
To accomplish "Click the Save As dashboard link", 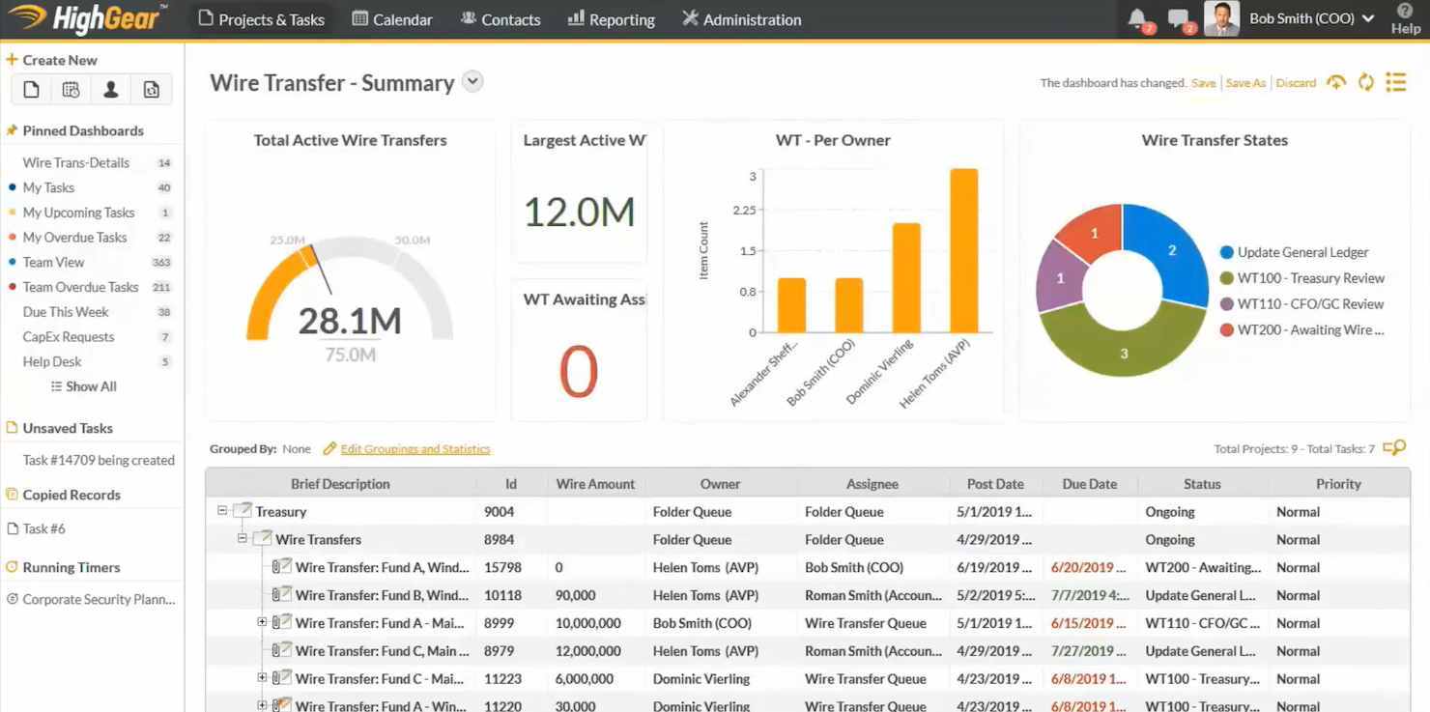I will point(1245,83).
